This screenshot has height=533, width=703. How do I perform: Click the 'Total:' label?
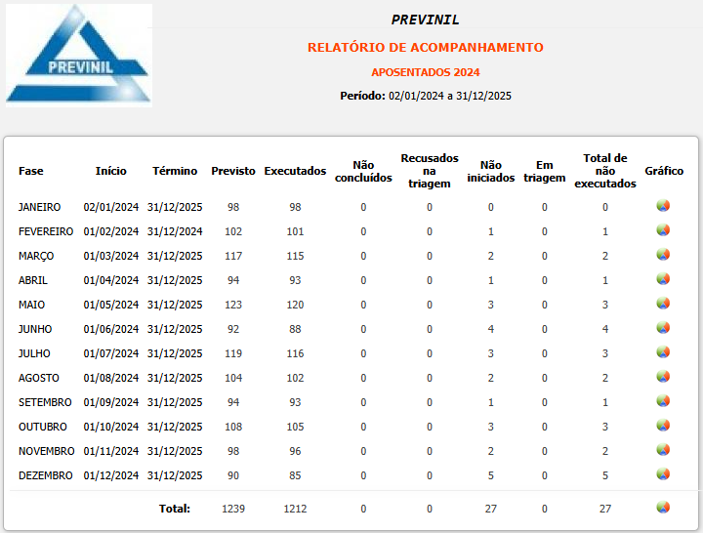[x=175, y=509]
